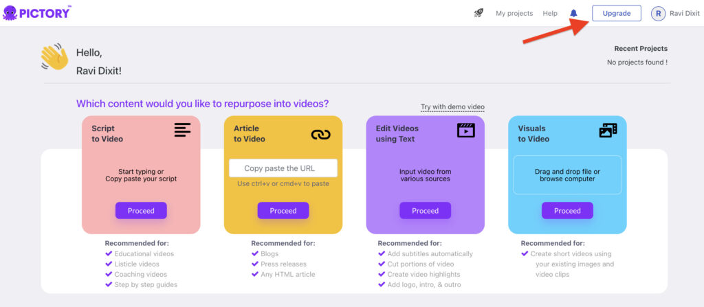Click the Recent Projects heading
Screen dimensions: 704x307
641,49
